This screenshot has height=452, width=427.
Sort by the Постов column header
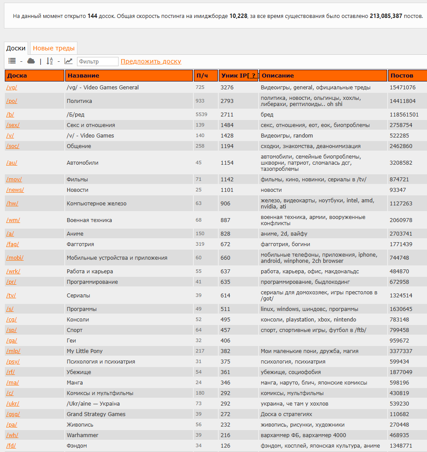click(x=407, y=75)
